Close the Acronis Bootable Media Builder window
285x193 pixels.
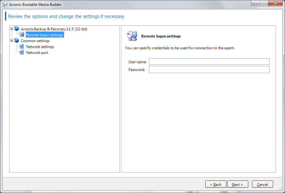(x=275, y=3)
